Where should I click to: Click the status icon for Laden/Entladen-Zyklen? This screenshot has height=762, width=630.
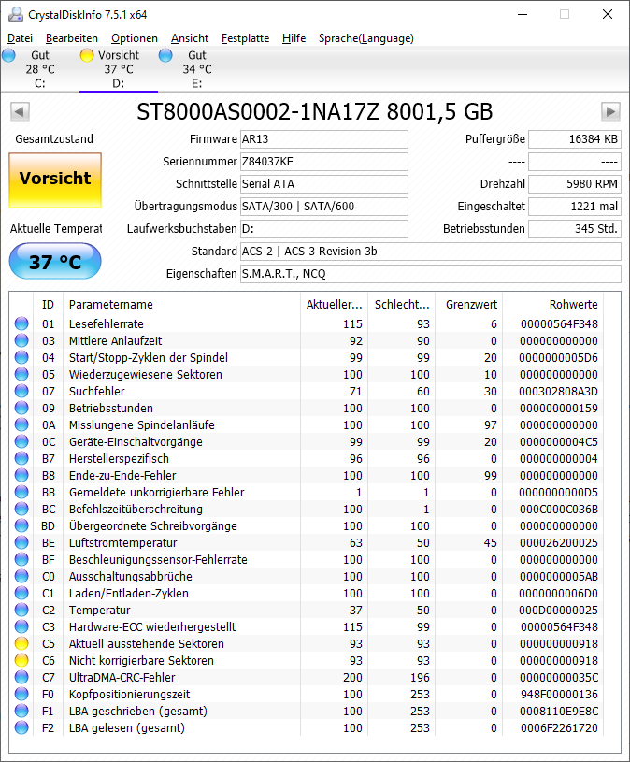coord(21,594)
